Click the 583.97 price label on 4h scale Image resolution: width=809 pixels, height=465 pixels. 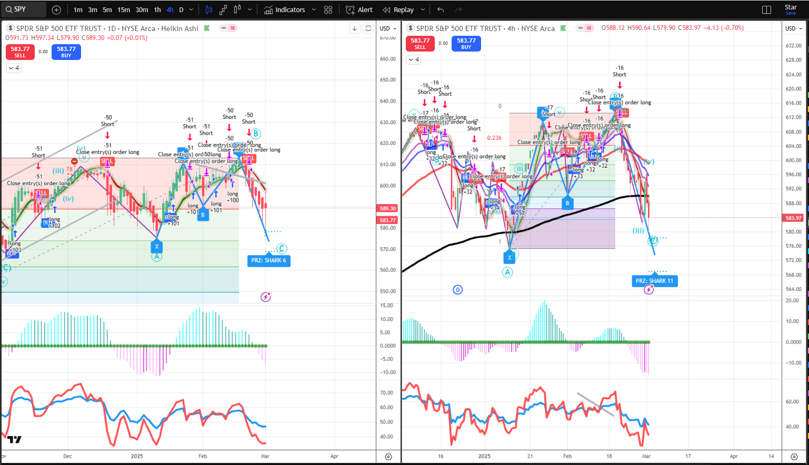coord(793,218)
